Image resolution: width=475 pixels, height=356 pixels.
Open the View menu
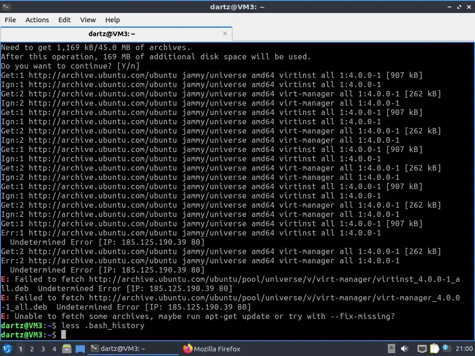point(88,19)
